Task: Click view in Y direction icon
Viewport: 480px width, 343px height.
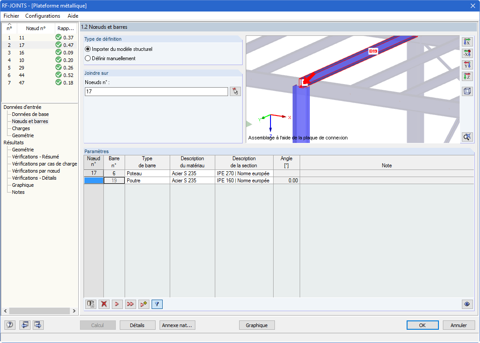Action: [467, 65]
